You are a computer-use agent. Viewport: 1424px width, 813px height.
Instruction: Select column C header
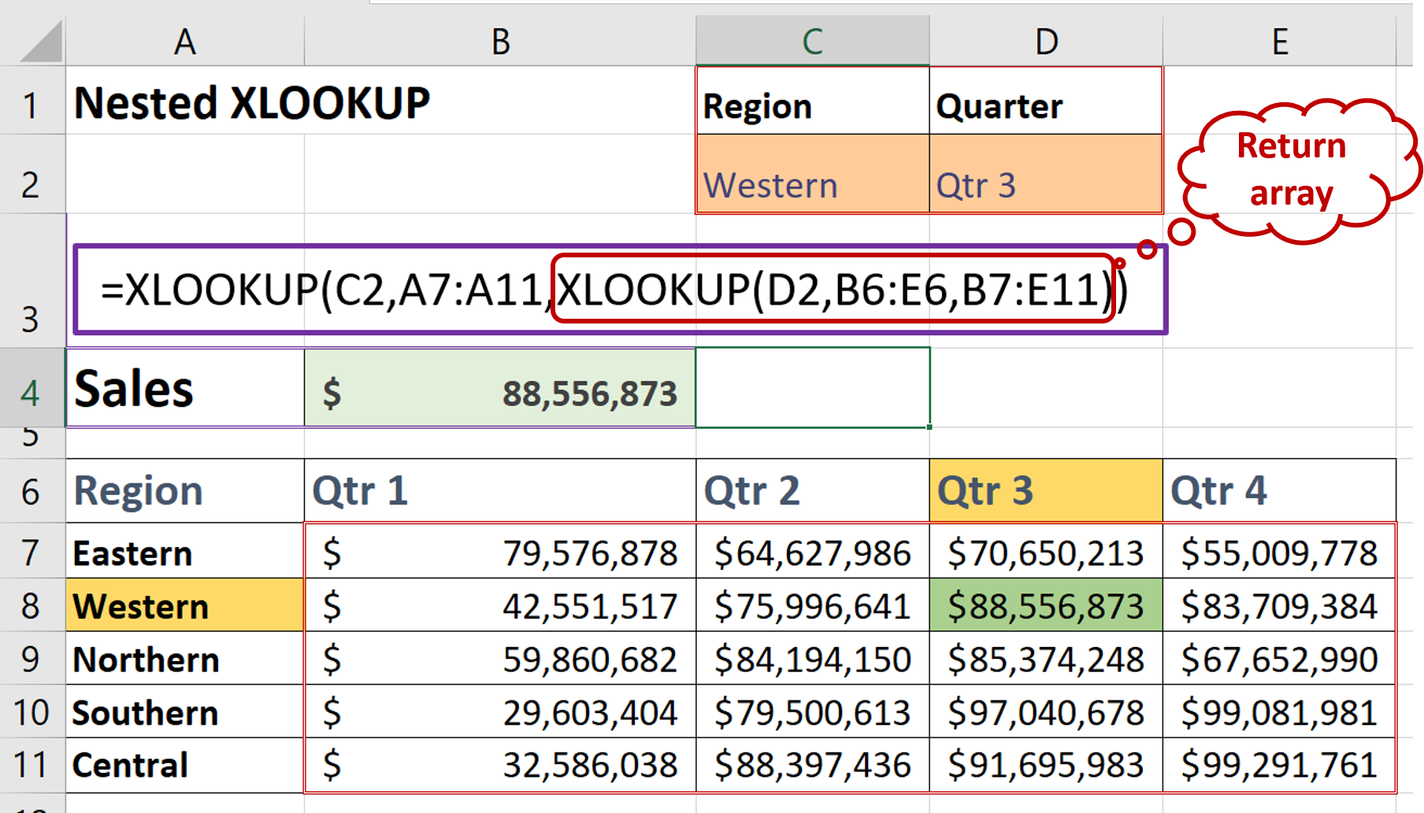coord(812,41)
